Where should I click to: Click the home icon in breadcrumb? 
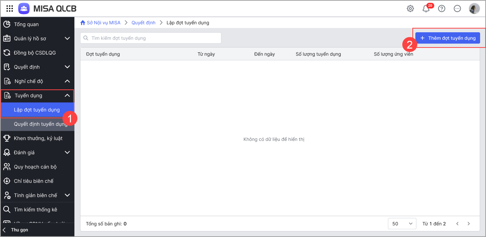[83, 23]
